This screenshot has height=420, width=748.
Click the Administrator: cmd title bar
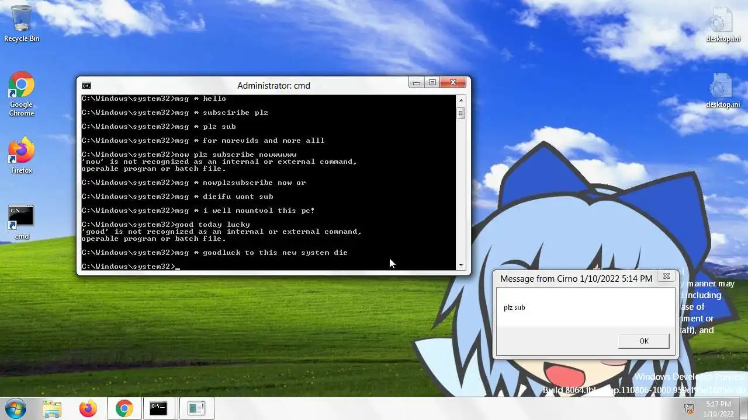click(273, 85)
